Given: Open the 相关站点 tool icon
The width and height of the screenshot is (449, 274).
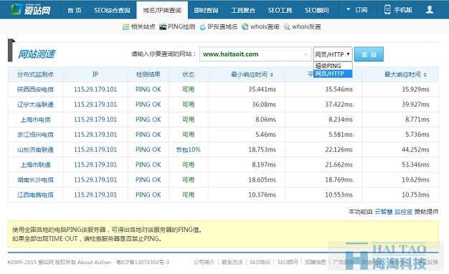Looking at the screenshot, I should click(x=126, y=27).
